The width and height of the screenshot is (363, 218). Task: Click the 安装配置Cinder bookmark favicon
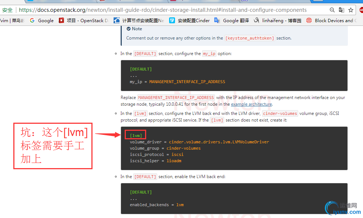(172, 20)
